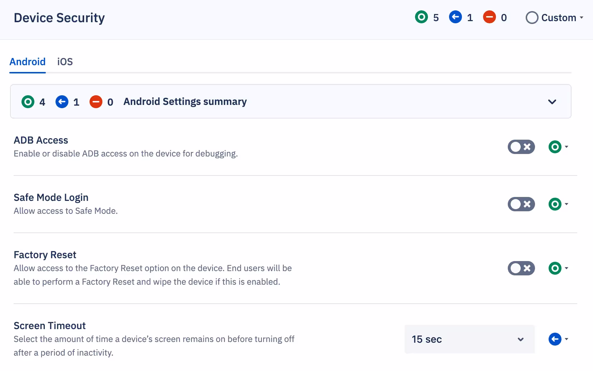The image size is (593, 371).
Task: Open Factory Reset status dropdown arrow
Action: 567,268
